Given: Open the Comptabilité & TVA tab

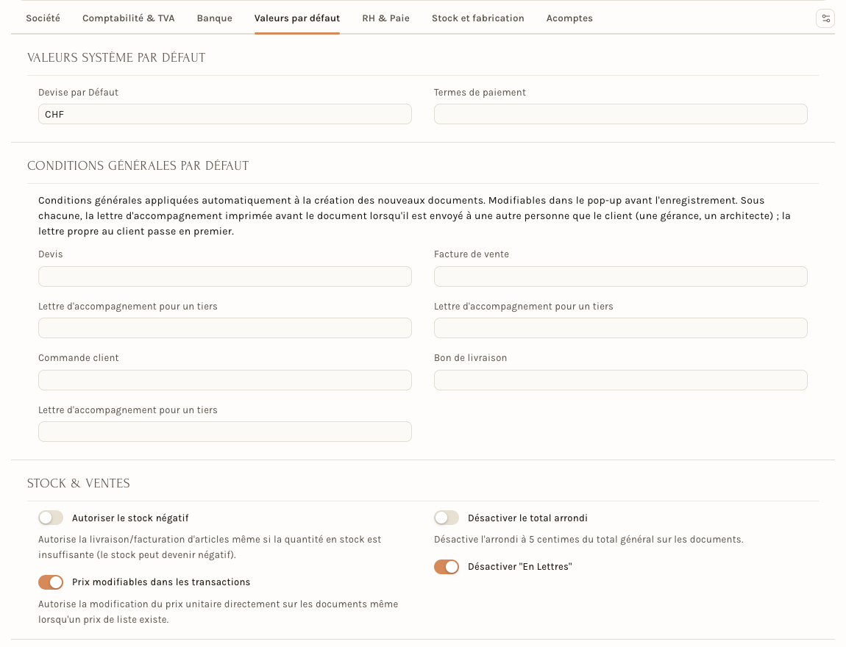Looking at the screenshot, I should click(x=129, y=18).
